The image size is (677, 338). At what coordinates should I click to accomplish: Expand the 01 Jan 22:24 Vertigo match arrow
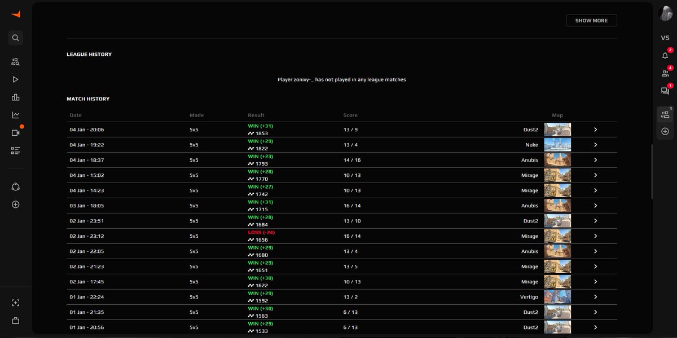[x=595, y=297]
